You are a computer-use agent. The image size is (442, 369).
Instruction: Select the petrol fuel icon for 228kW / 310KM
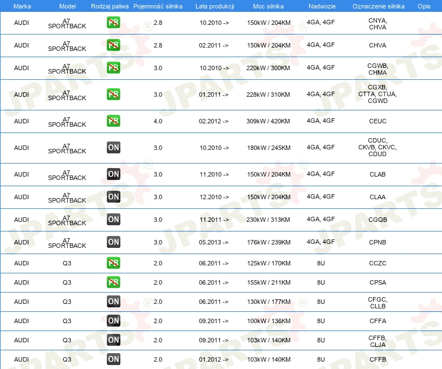coord(113,95)
